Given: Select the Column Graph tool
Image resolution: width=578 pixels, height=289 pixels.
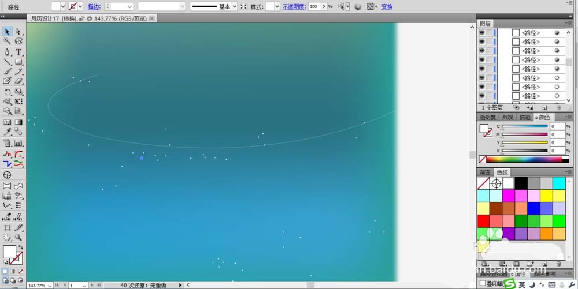Looking at the screenshot, I should [18, 143].
